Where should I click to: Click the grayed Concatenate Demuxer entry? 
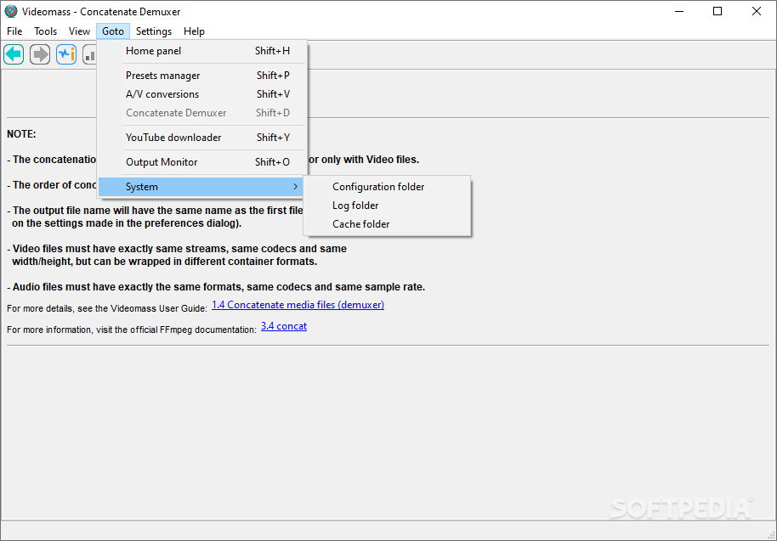tap(202, 113)
